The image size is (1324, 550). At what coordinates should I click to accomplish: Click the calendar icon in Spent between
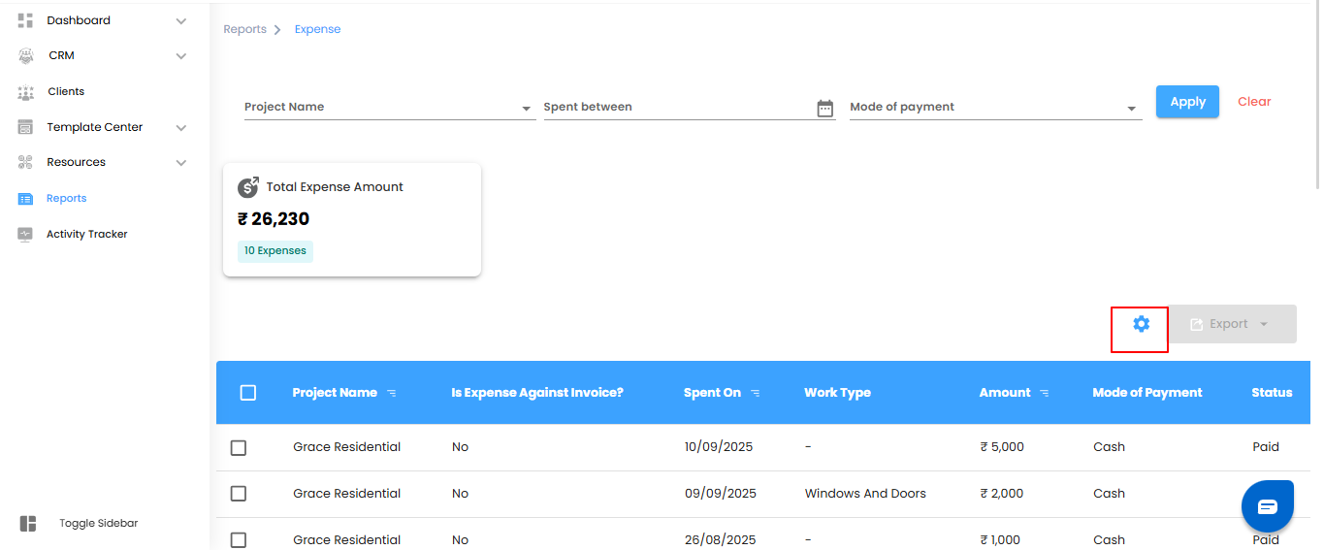[824, 109]
